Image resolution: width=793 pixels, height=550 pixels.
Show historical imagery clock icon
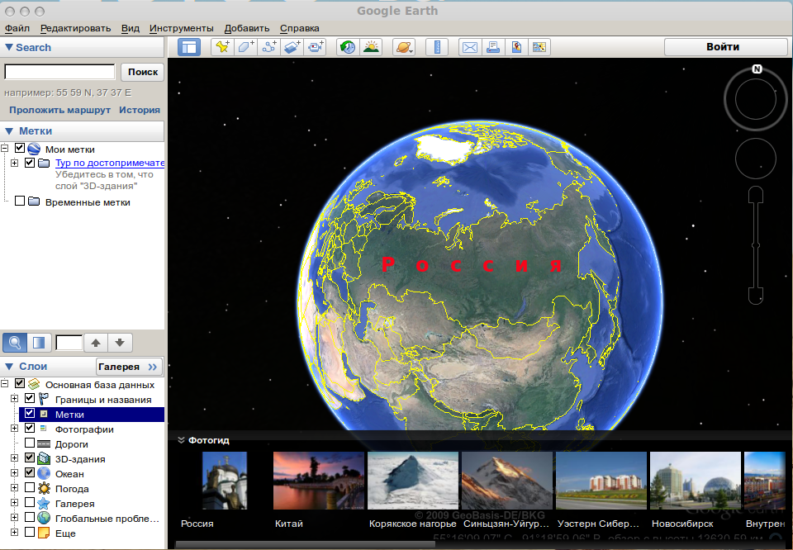pos(348,47)
